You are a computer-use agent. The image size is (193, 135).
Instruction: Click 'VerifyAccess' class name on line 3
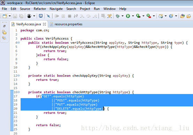tap(57, 38)
